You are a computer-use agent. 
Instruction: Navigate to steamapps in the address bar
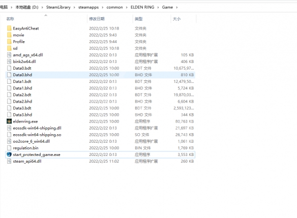pyautogui.click(x=88, y=8)
